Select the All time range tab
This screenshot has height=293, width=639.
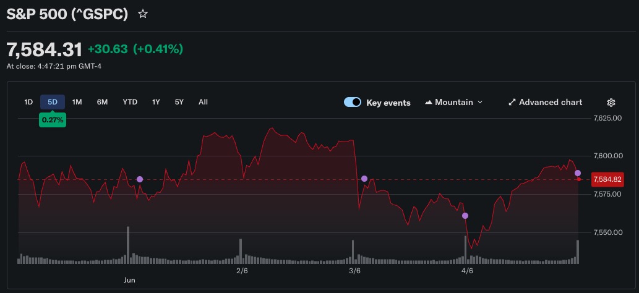(x=203, y=102)
